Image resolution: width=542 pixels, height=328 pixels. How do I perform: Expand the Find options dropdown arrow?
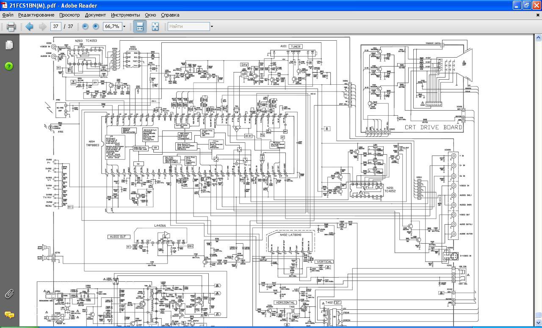[x=212, y=26]
